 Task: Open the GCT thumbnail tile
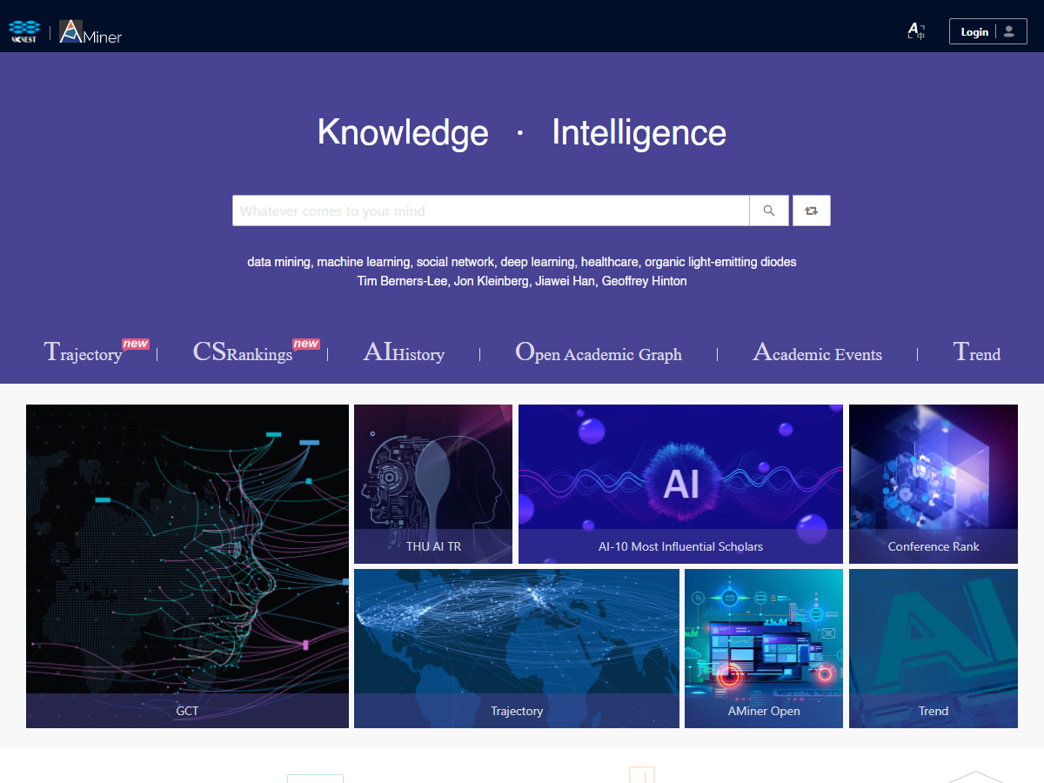point(187,565)
